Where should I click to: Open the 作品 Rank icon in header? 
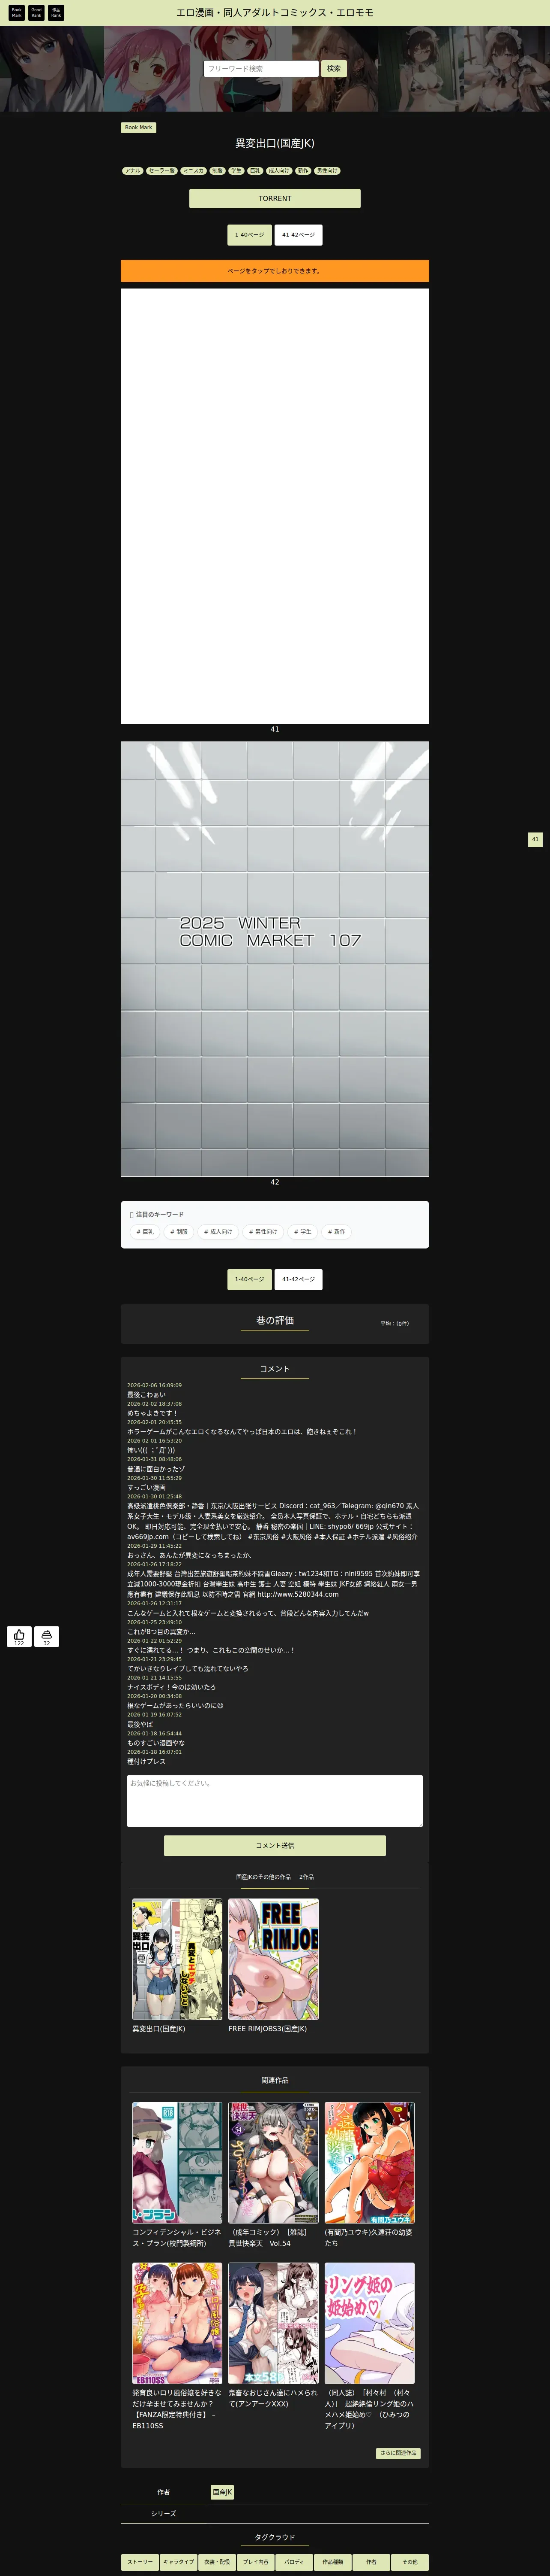click(56, 12)
